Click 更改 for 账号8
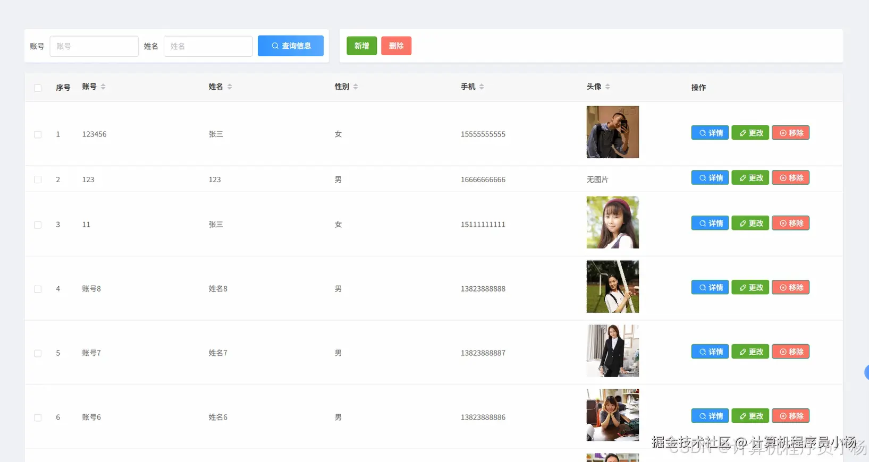 tap(750, 287)
